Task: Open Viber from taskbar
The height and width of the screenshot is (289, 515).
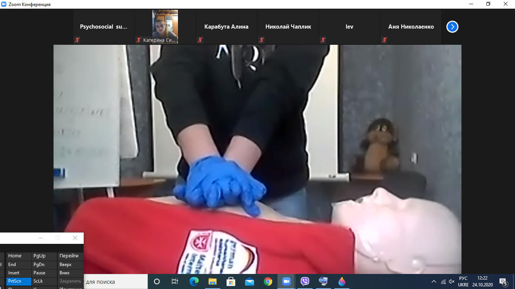Action: (x=305, y=281)
